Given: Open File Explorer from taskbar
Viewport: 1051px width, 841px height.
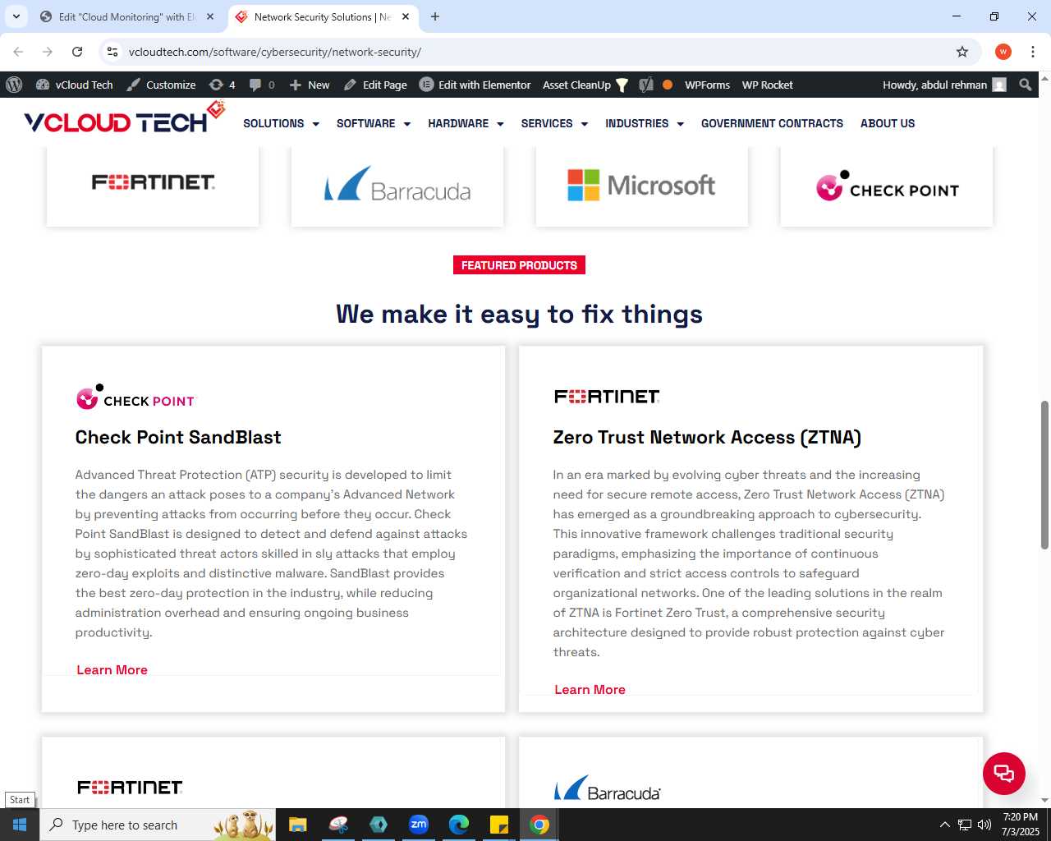Looking at the screenshot, I should tap(297, 825).
